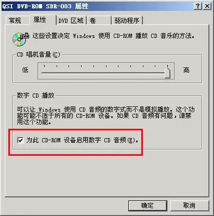The height and width of the screenshot is (216, 214).
Task: Open the DVD 区域 tab
Action: (71, 21)
